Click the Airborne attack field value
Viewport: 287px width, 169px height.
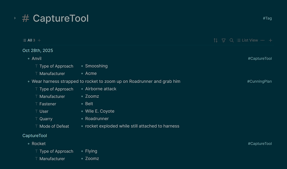click(x=101, y=89)
